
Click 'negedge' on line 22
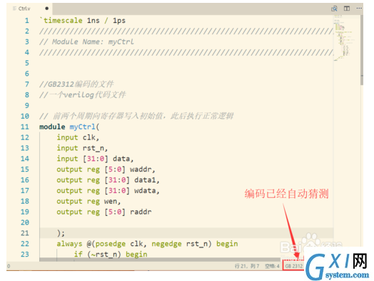[166, 244]
